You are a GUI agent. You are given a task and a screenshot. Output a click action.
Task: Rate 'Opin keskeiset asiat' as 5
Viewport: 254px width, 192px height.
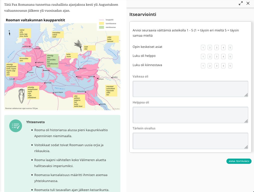pos(230,48)
